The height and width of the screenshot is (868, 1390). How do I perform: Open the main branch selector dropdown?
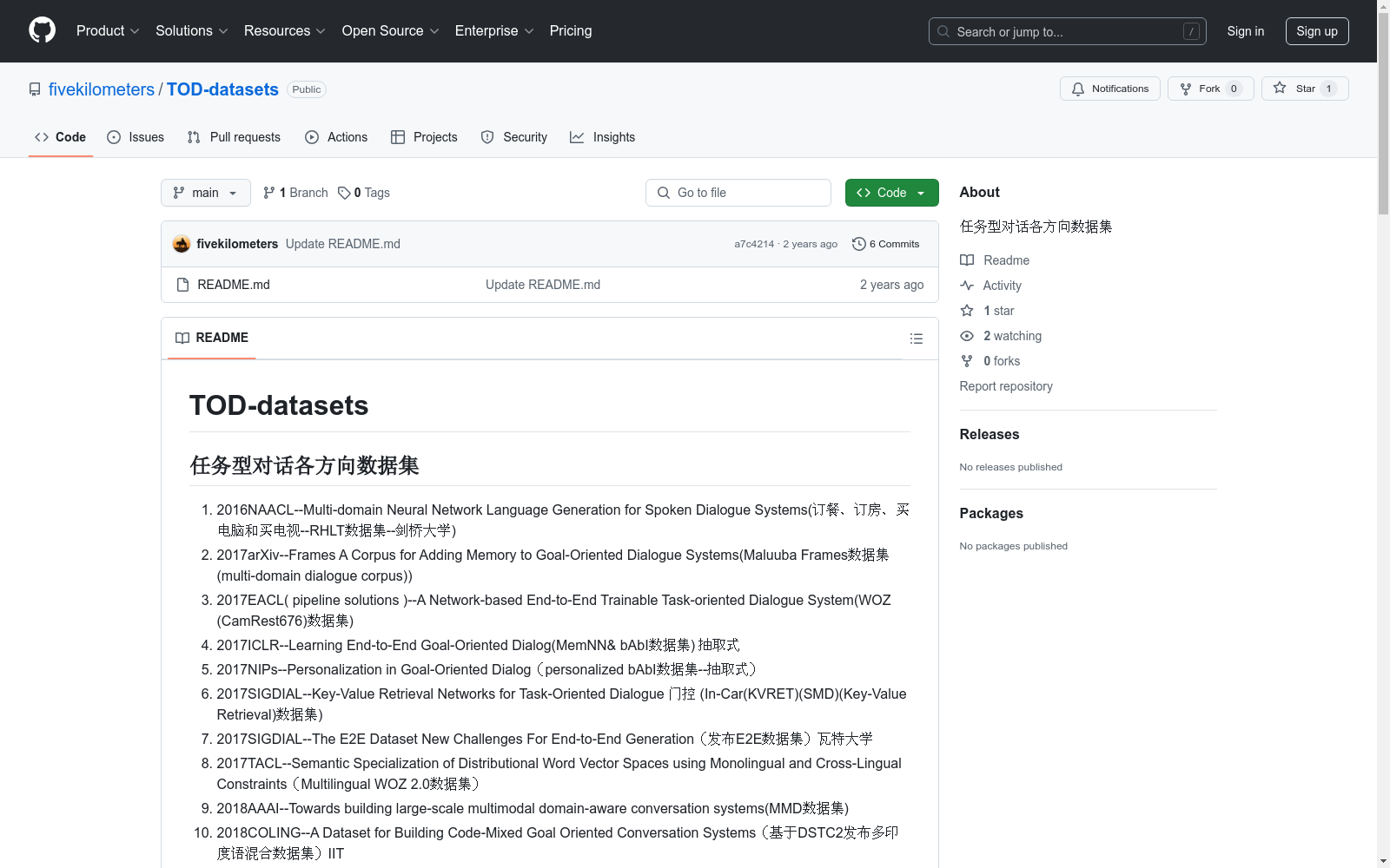(x=206, y=193)
